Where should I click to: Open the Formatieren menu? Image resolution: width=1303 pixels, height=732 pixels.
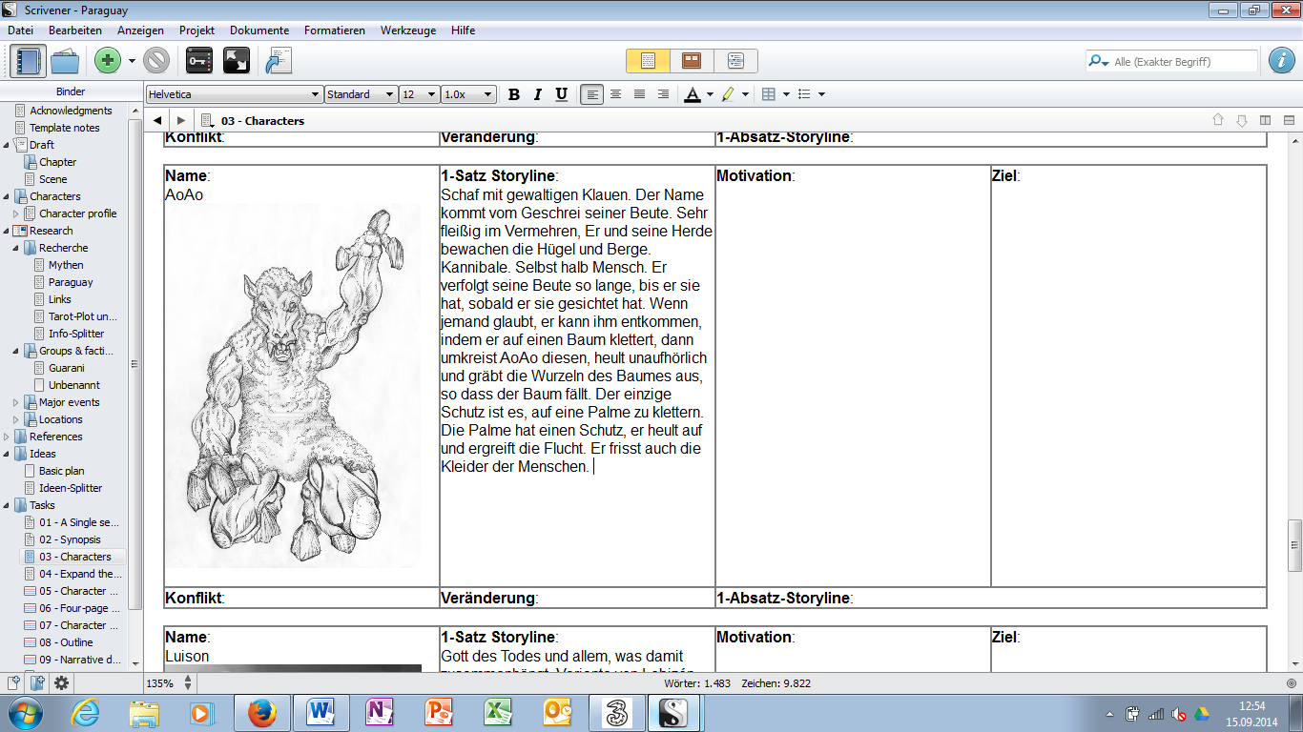click(334, 30)
